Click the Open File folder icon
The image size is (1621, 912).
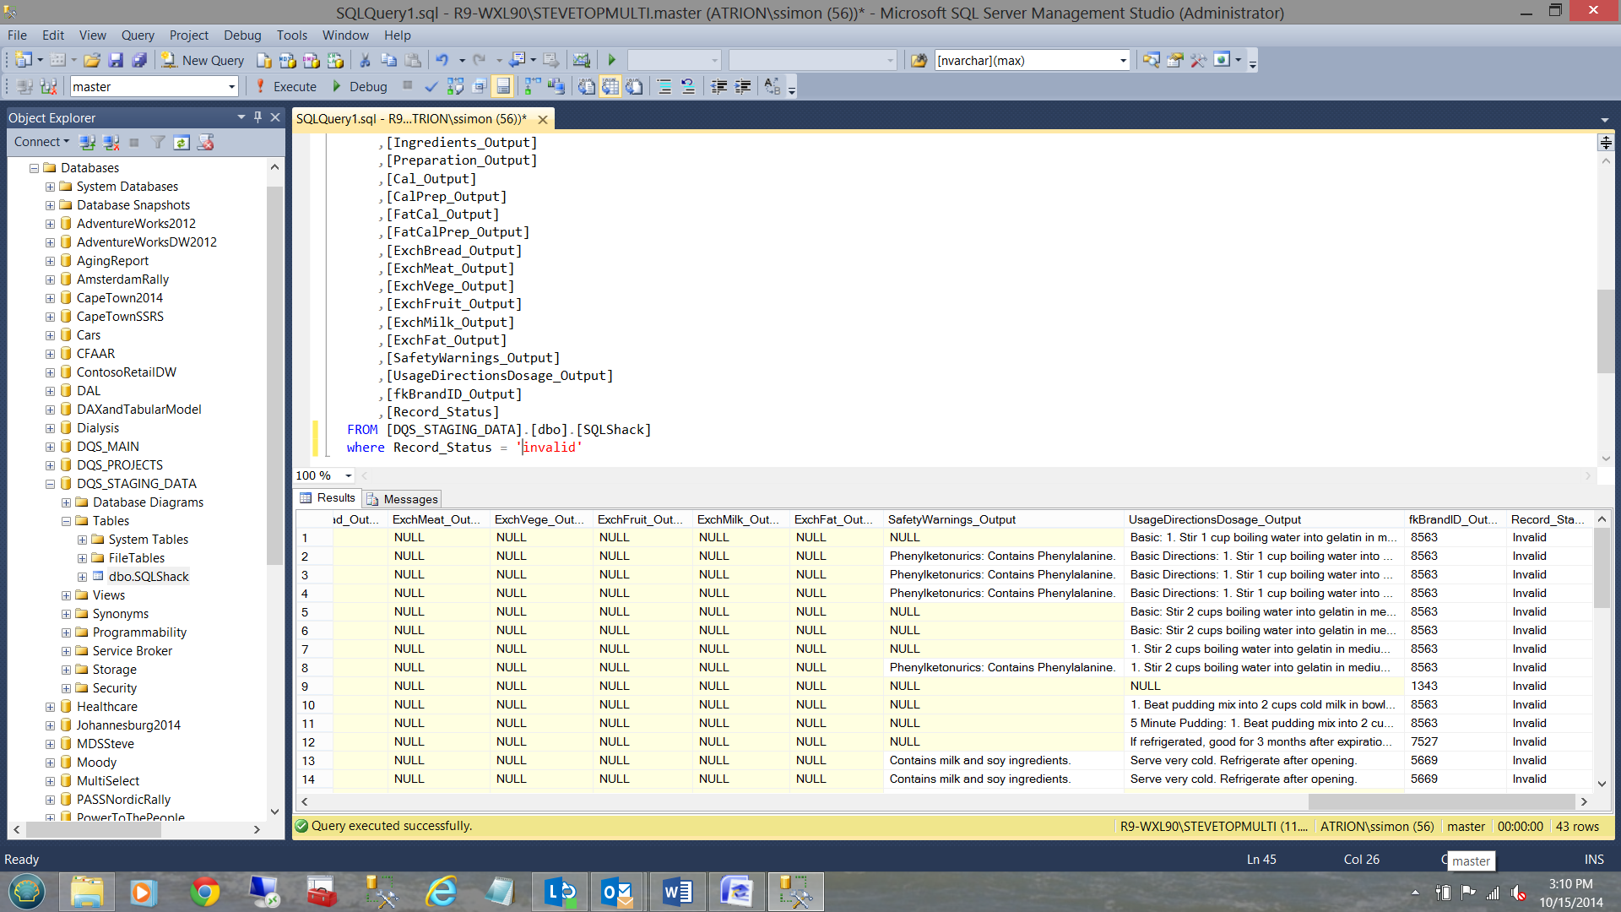(92, 60)
